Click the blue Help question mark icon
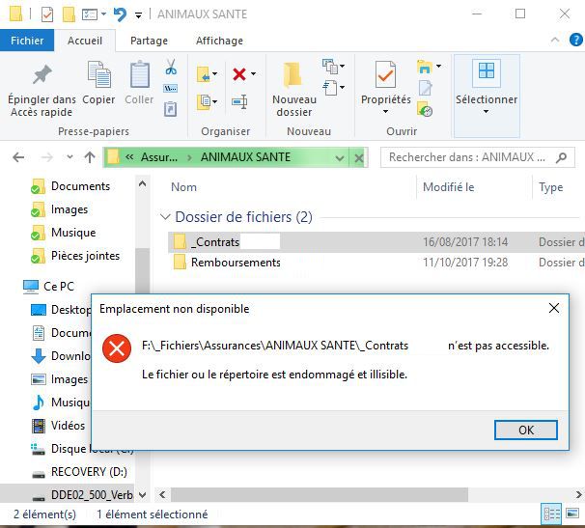The height and width of the screenshot is (528, 585). (x=576, y=40)
